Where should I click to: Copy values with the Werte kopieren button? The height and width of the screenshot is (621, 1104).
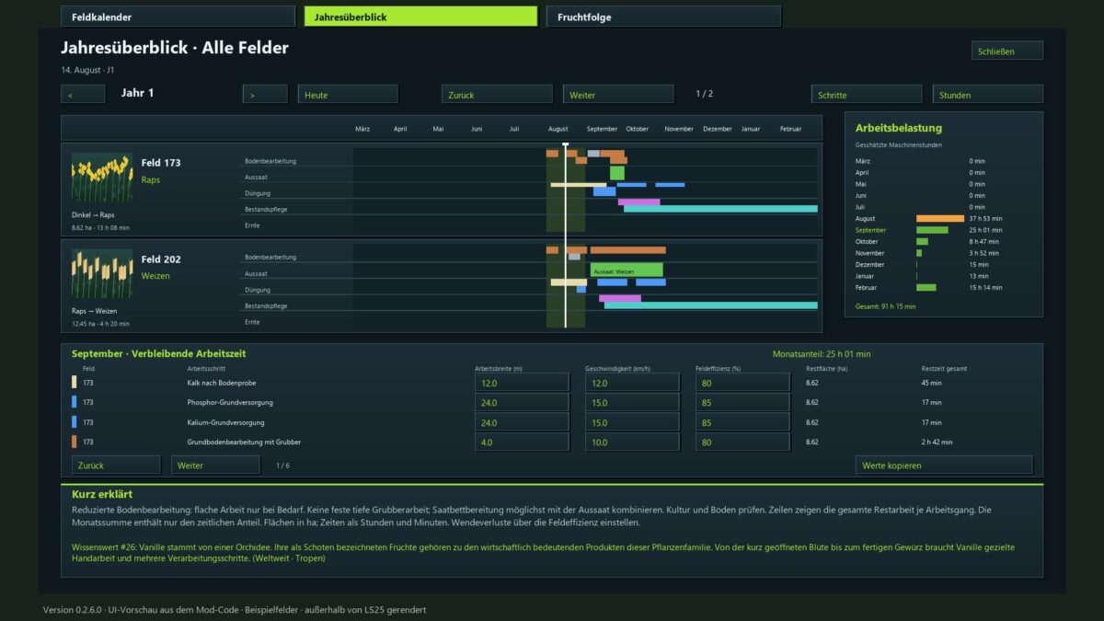(x=944, y=466)
